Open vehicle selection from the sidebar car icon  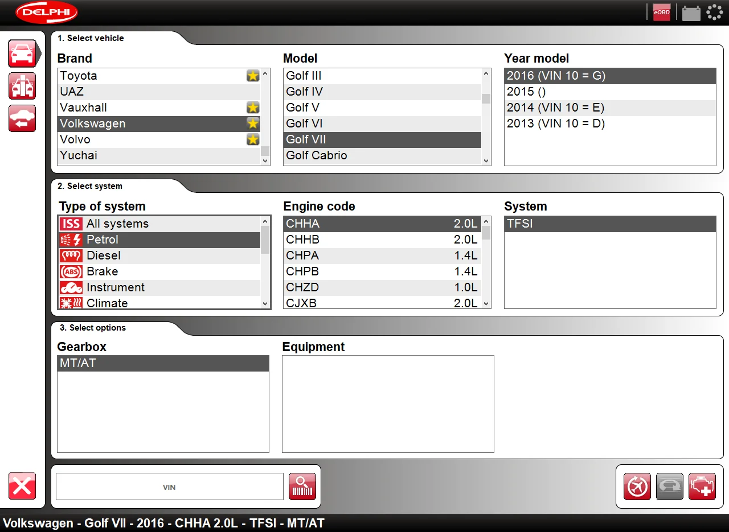point(22,54)
